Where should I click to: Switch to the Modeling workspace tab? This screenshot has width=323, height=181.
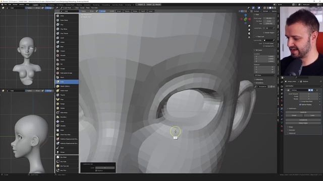[43, 5]
